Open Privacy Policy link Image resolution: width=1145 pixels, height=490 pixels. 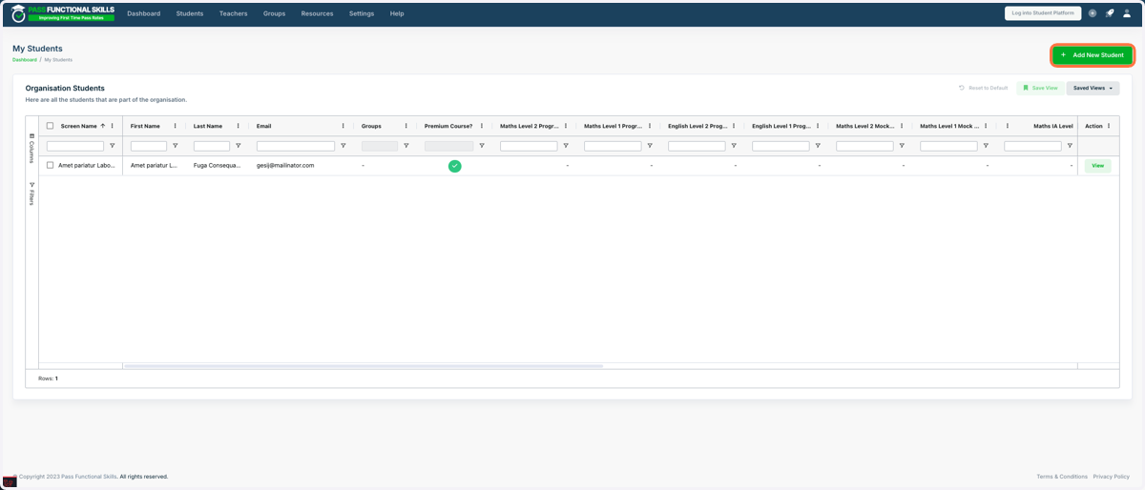coord(1112,477)
